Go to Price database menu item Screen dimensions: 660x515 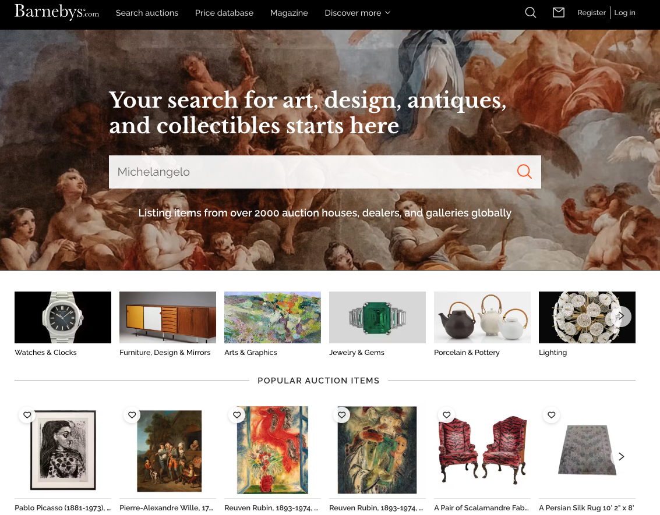(x=224, y=13)
